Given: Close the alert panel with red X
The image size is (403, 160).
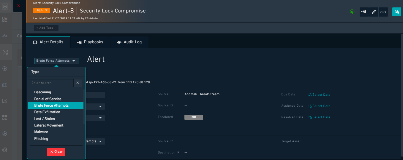Looking at the screenshot, I should pos(19,6).
